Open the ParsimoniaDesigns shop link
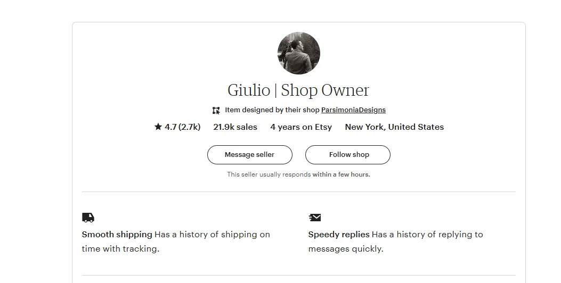The height and width of the screenshot is (283, 561). [x=353, y=110]
